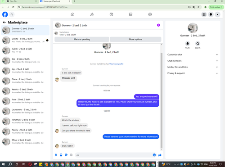Click the chat scrollbar thumb

(x=162, y=100)
